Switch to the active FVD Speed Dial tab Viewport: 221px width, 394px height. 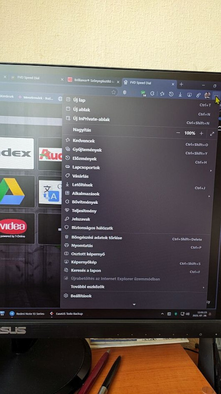(x=149, y=83)
